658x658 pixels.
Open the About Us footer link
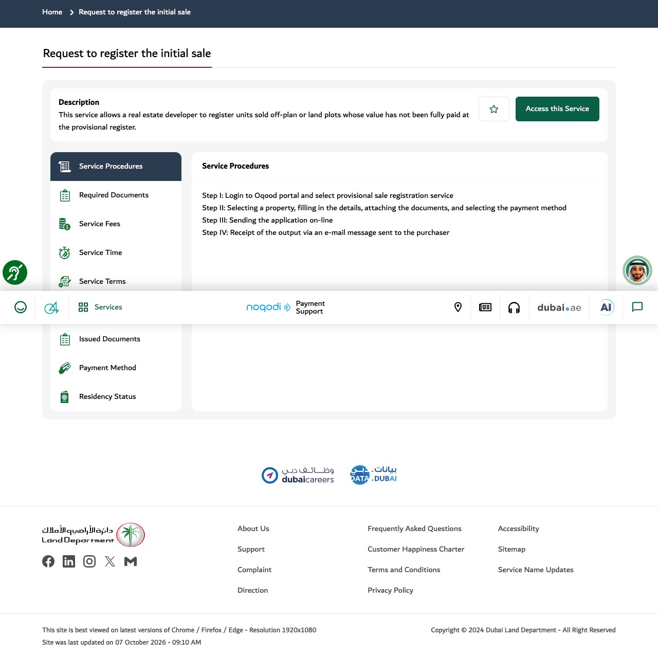pyautogui.click(x=253, y=528)
